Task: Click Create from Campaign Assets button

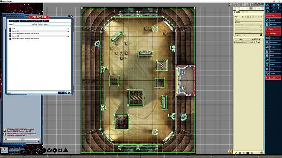Action: click(31, 21)
